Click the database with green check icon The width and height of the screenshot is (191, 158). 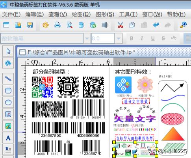click(x=93, y=25)
